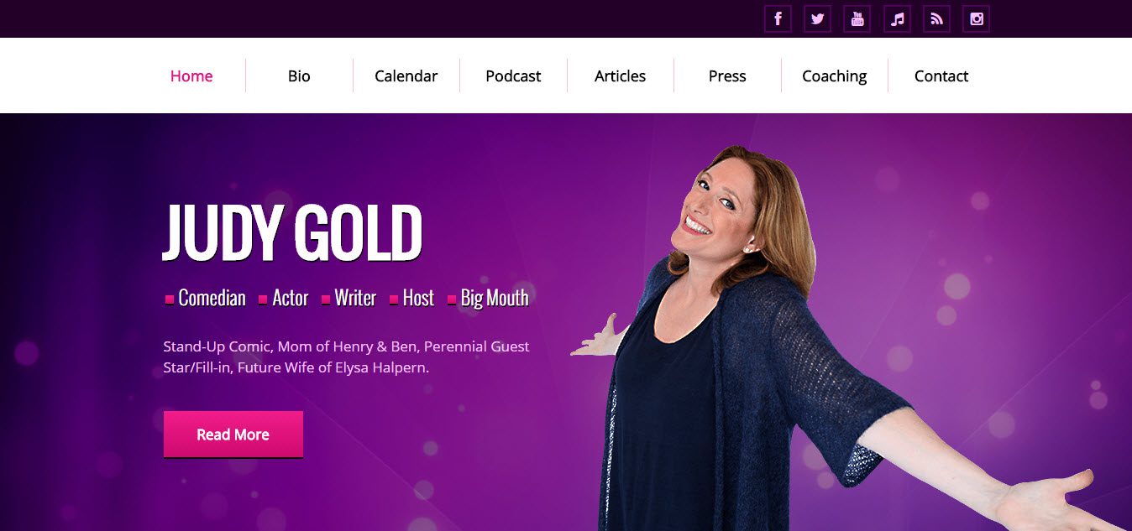Open the Podcast menu item
Viewport: 1132px width, 531px height.
pos(513,75)
